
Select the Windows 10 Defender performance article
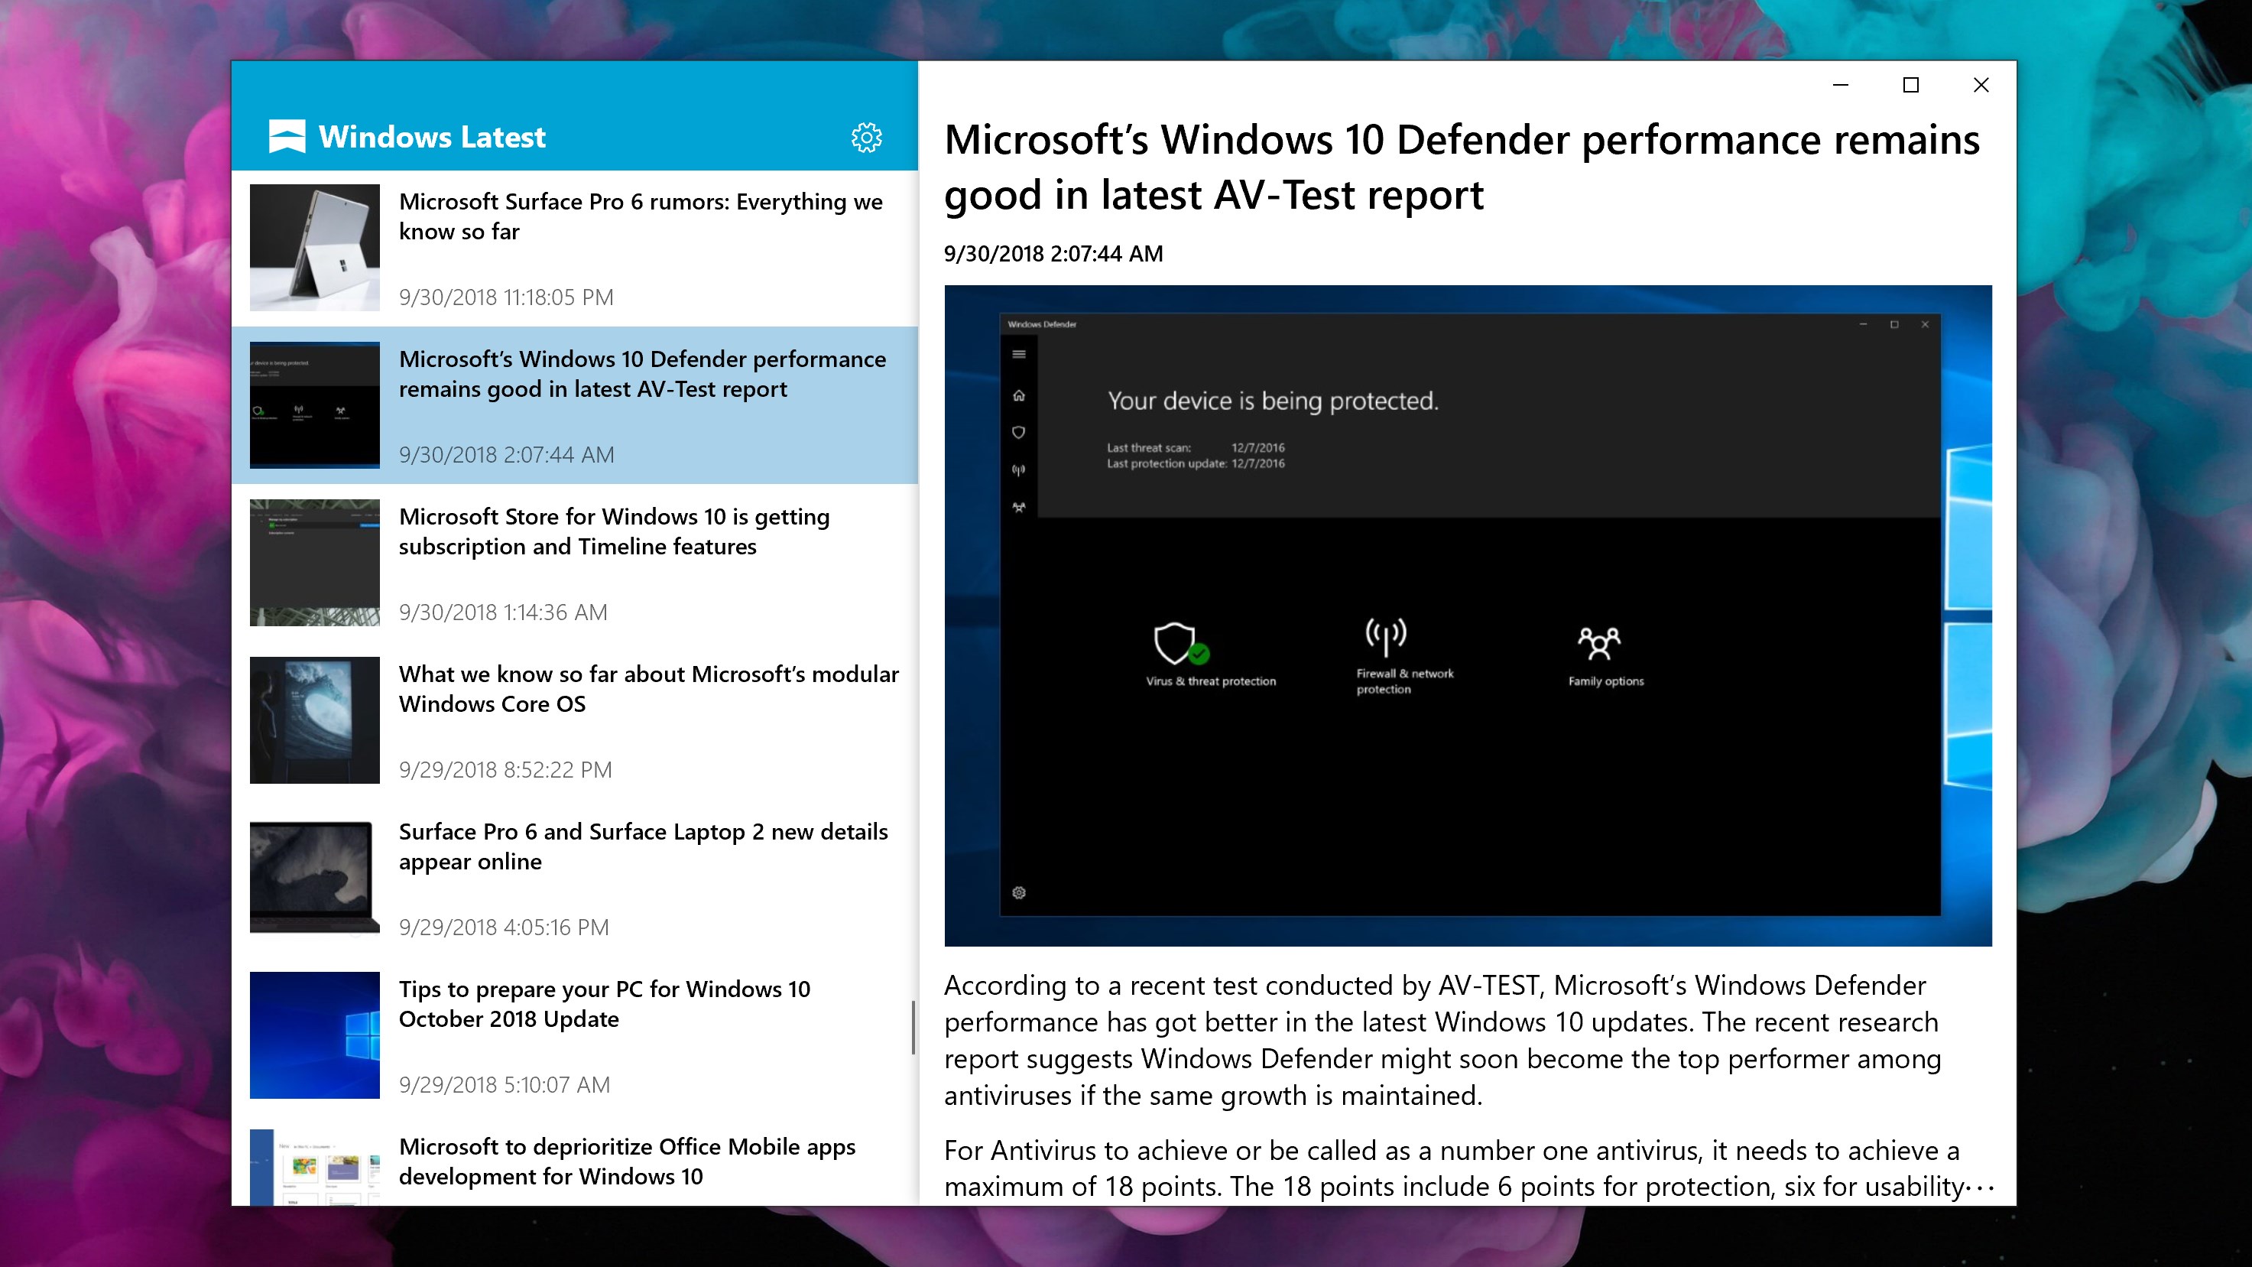641,374
